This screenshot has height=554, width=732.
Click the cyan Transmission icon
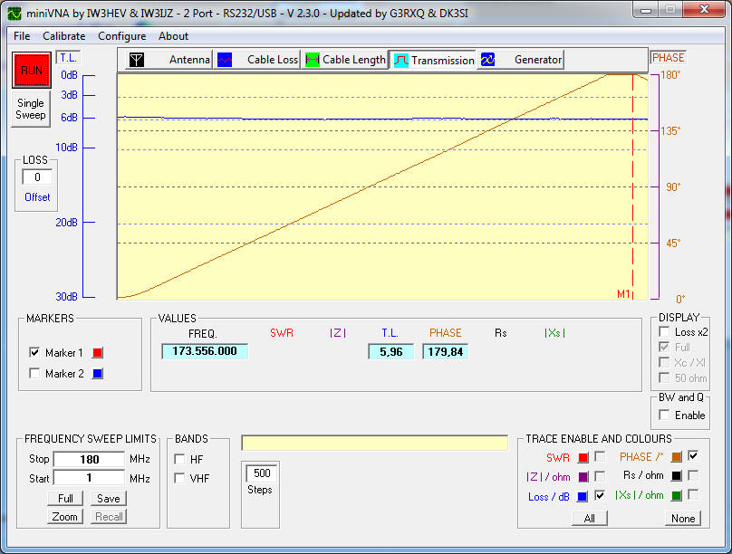(401, 60)
